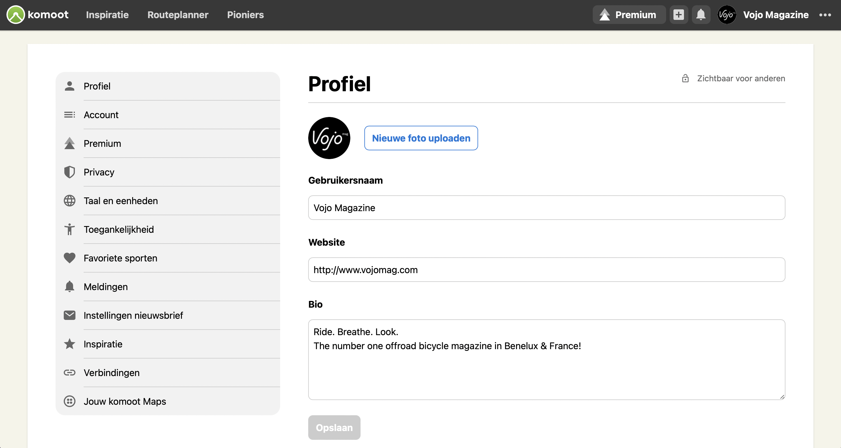
Task: Select Account in the settings sidebar
Action: coord(168,115)
